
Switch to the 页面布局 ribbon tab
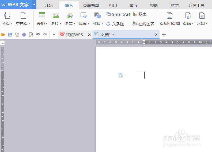[91, 6]
